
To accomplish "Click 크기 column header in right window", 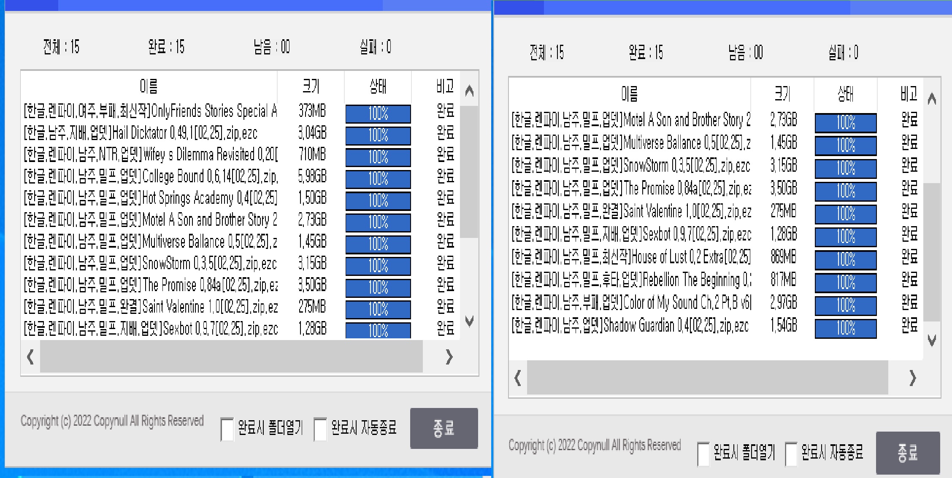I will (782, 94).
